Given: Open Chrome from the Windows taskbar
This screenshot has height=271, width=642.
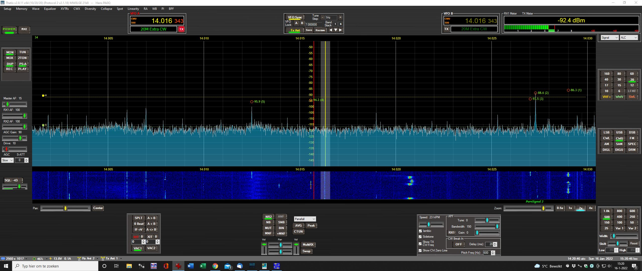Looking at the screenshot, I should (215, 266).
